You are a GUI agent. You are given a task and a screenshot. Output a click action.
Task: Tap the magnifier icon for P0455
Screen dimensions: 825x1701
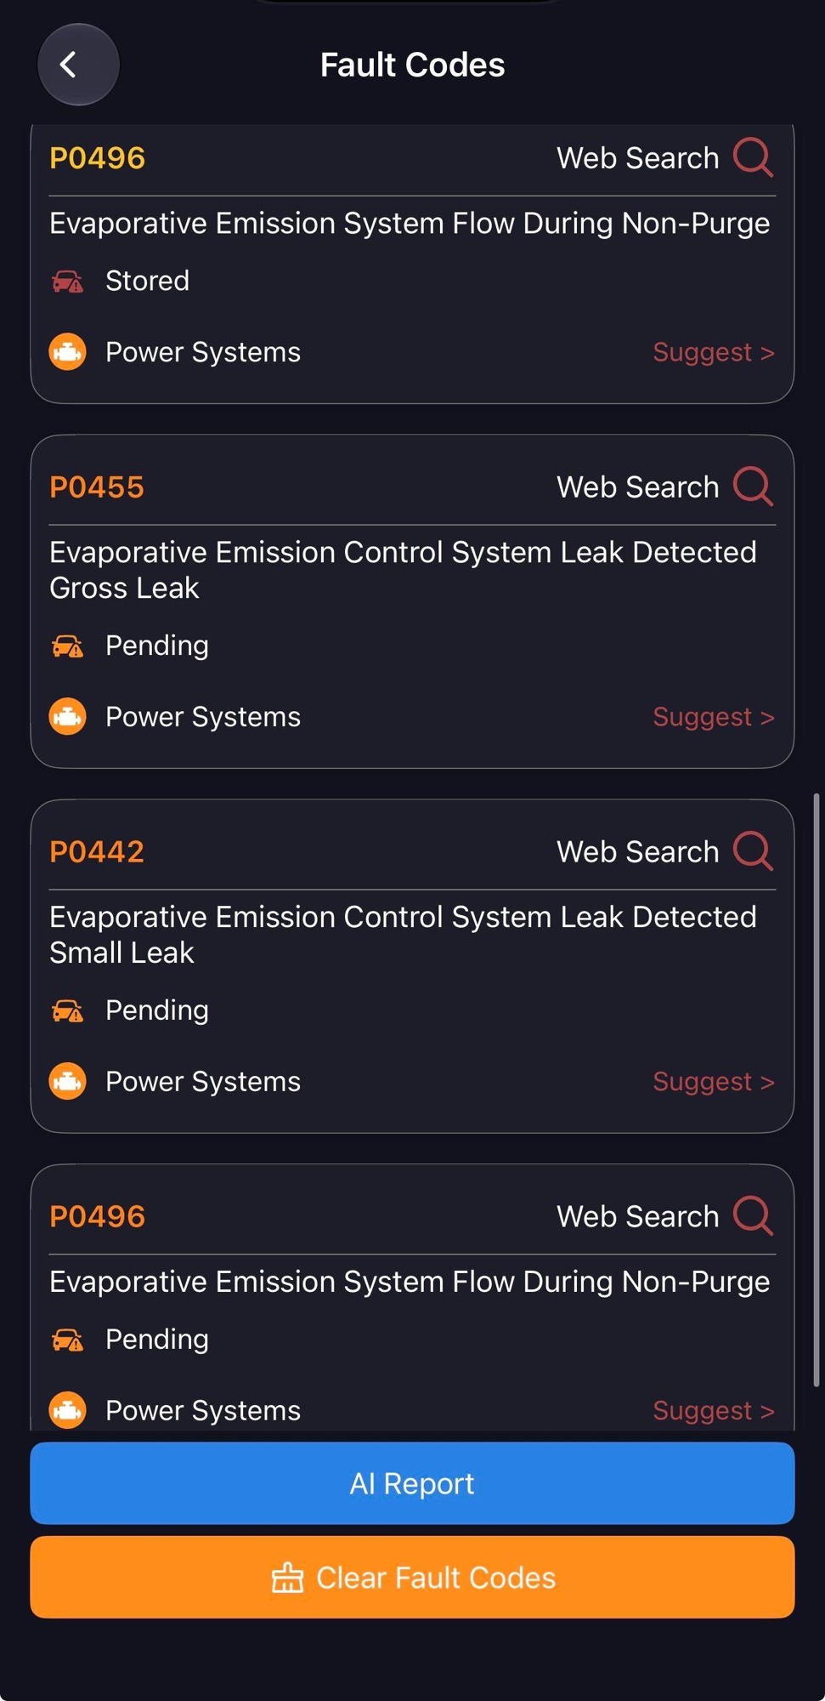753,486
